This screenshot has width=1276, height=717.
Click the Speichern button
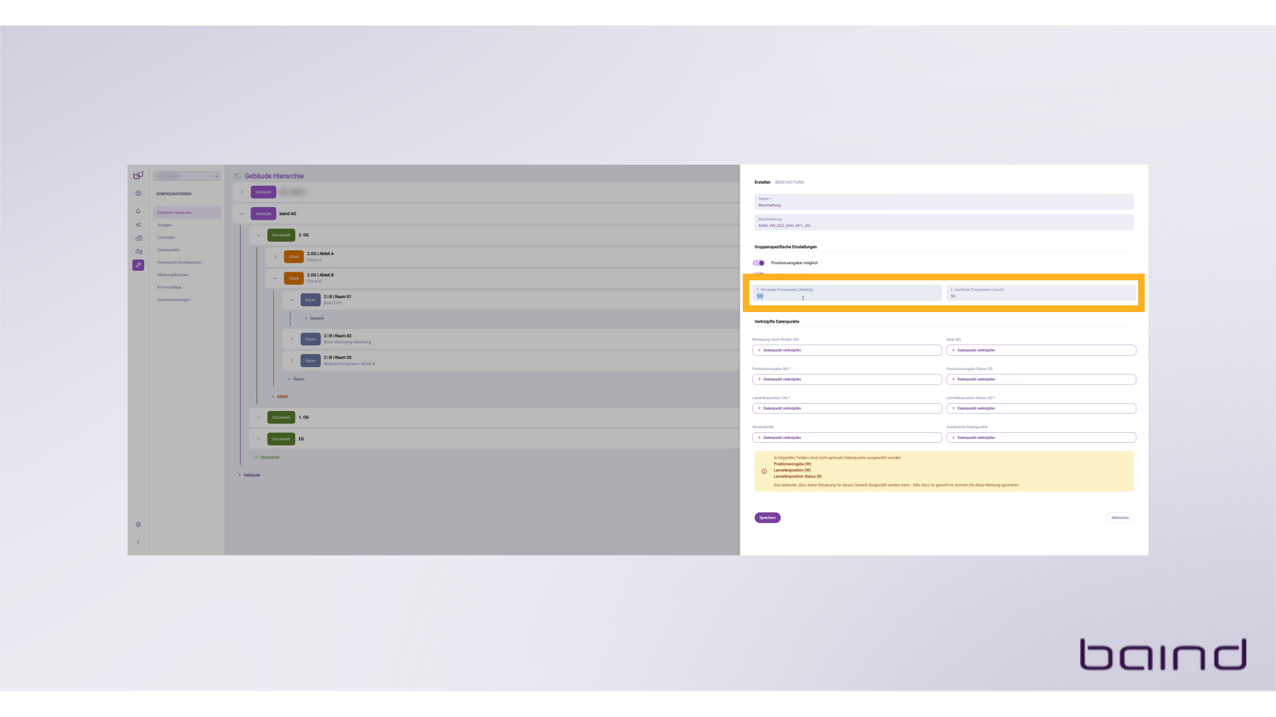[767, 518]
